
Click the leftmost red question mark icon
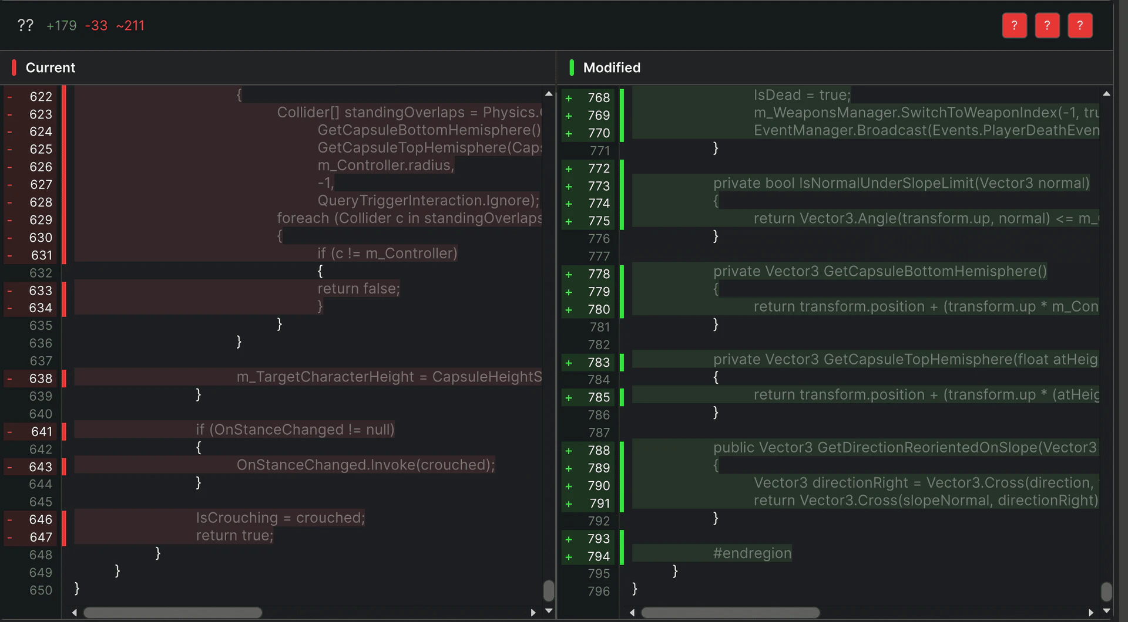(1014, 25)
